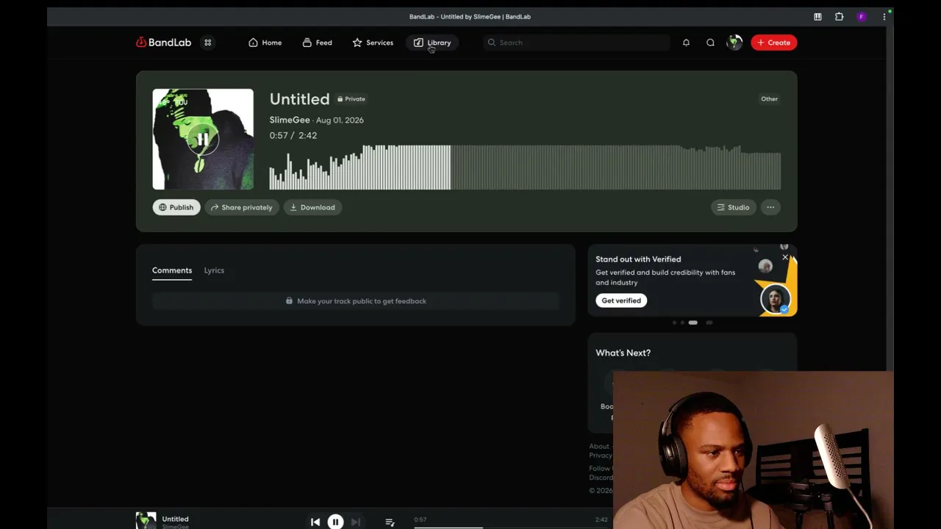The height and width of the screenshot is (529, 941).
Task: Open the Services menu item
Action: (x=373, y=43)
